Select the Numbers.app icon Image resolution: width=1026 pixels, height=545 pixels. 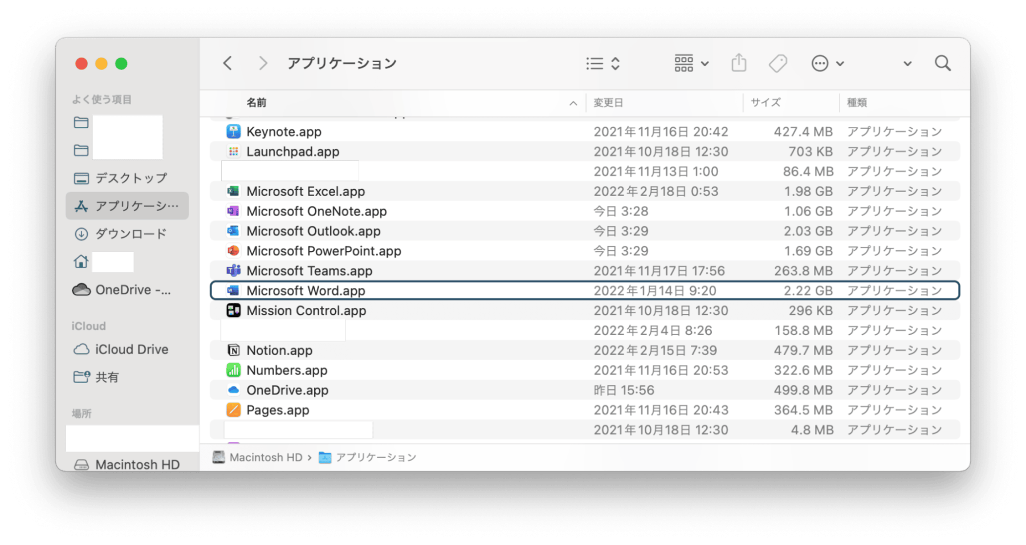233,371
